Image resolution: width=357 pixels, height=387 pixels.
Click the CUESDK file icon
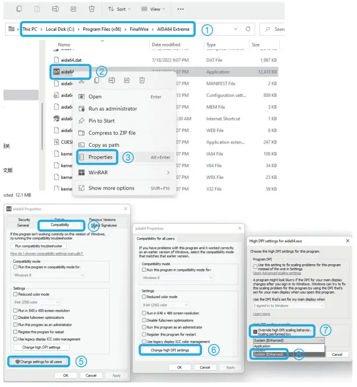[57, 142]
